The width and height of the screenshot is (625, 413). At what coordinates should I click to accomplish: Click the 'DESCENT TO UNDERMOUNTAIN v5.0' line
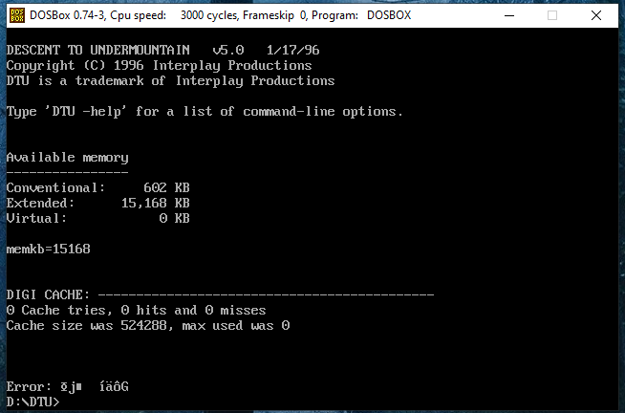point(162,51)
